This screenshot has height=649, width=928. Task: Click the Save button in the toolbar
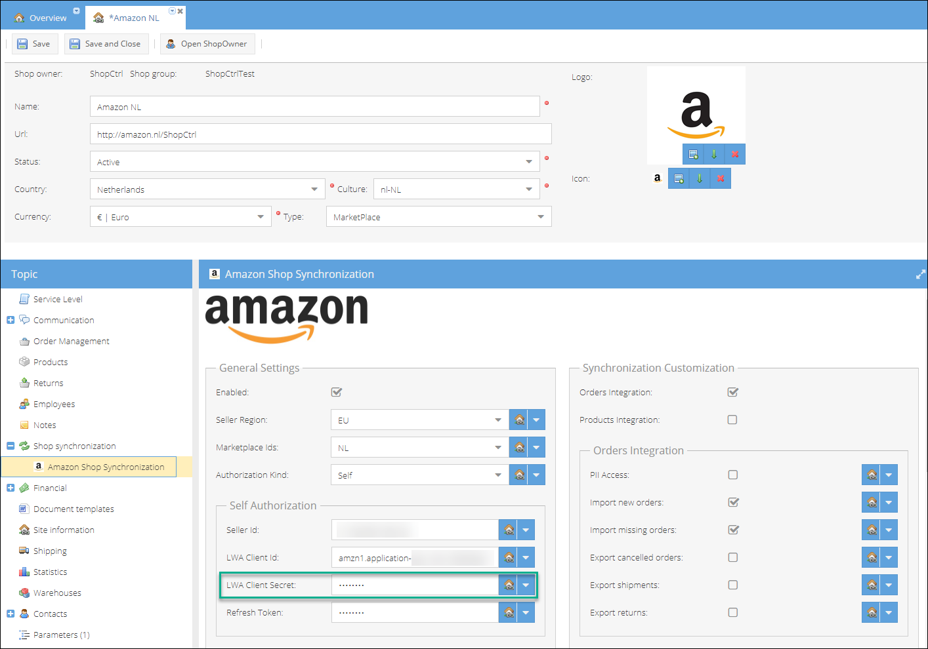(x=35, y=44)
